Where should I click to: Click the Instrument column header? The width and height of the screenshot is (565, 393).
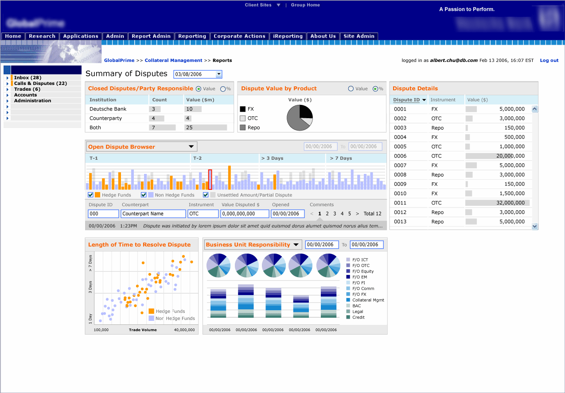point(446,100)
